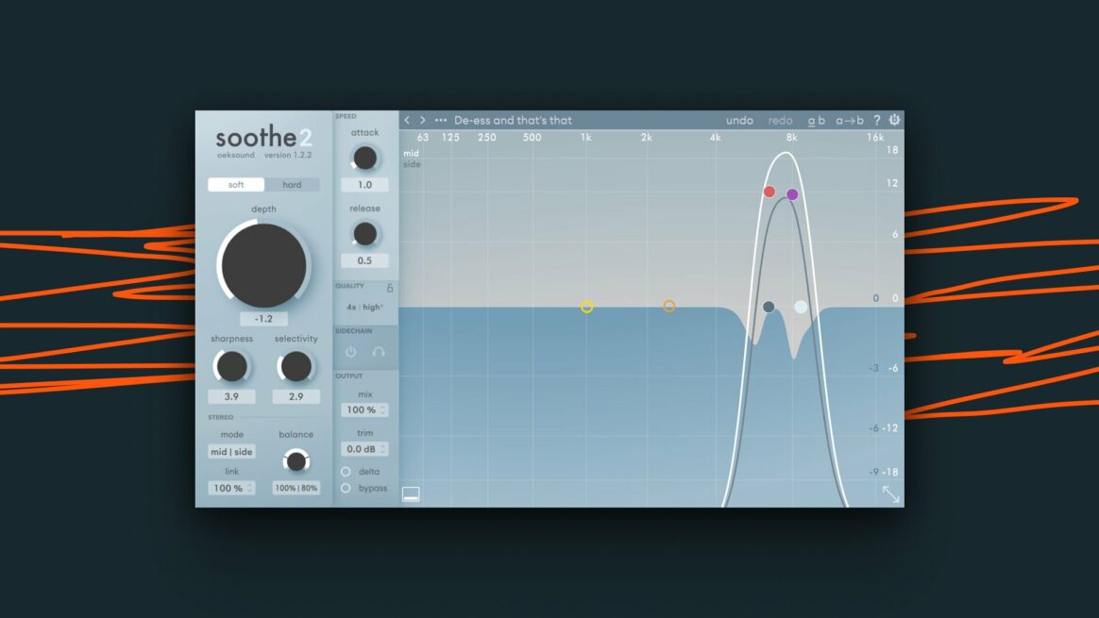Select the mid channel label on graph
Viewport: 1099px width, 618px height.
pyautogui.click(x=410, y=154)
